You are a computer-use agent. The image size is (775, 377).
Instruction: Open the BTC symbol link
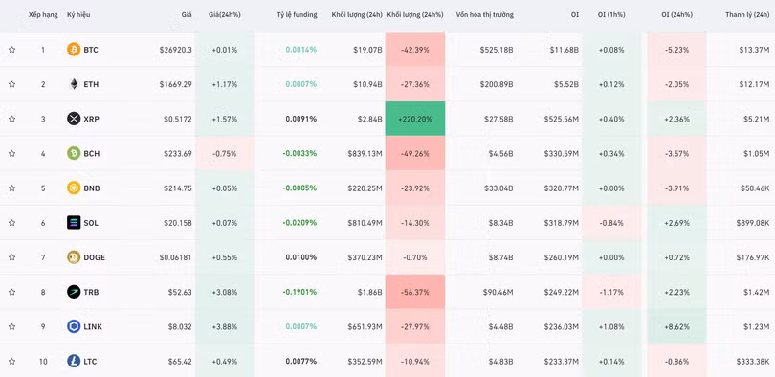[x=91, y=50]
